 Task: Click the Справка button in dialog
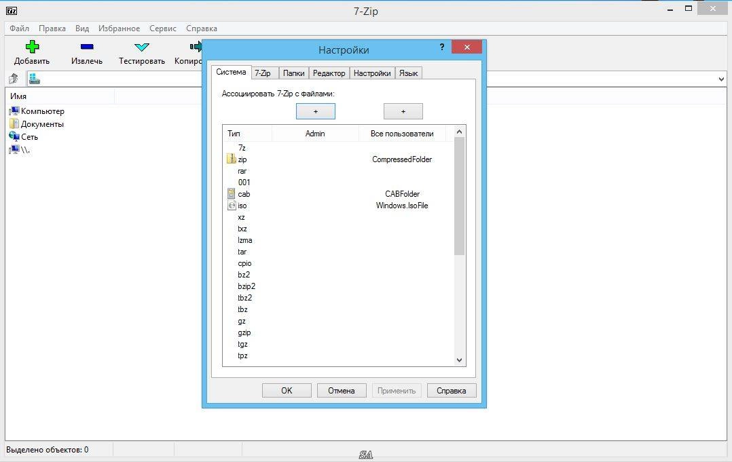452,390
